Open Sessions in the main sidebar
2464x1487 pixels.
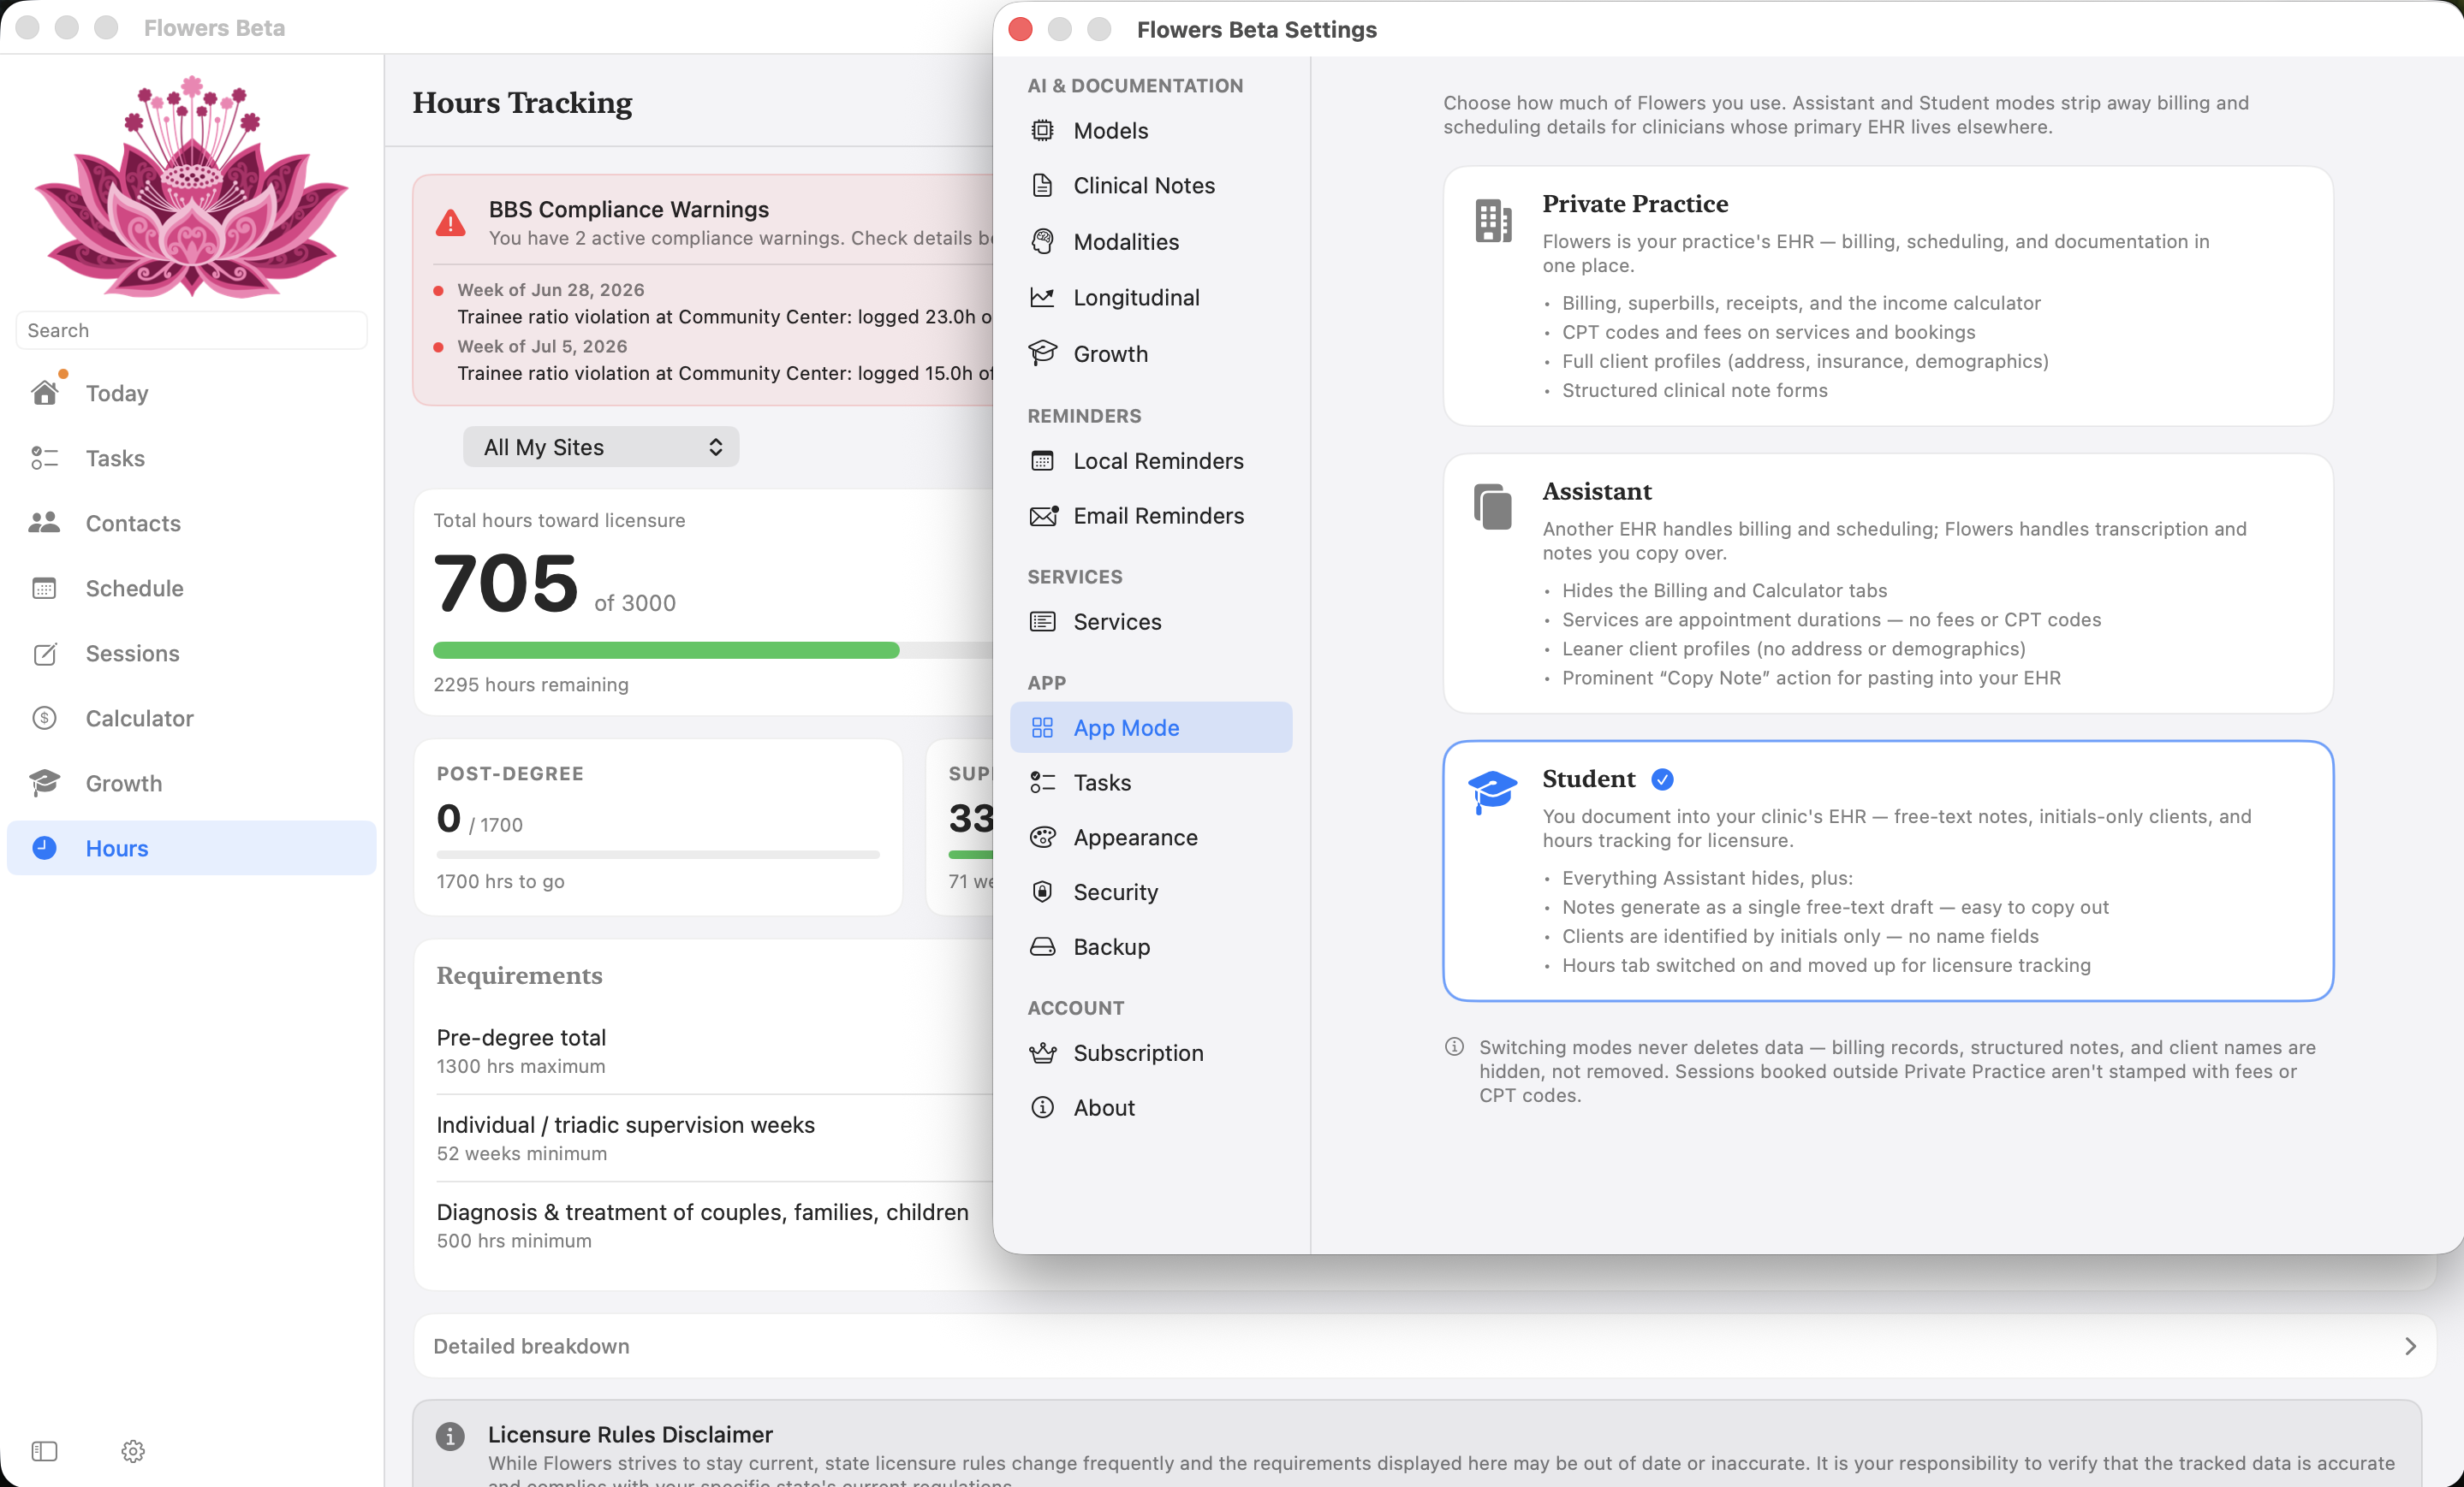coord(191,654)
